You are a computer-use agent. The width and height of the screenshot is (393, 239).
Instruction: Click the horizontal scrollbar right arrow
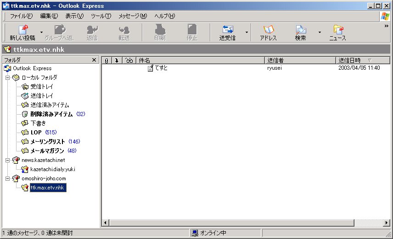[x=387, y=222]
